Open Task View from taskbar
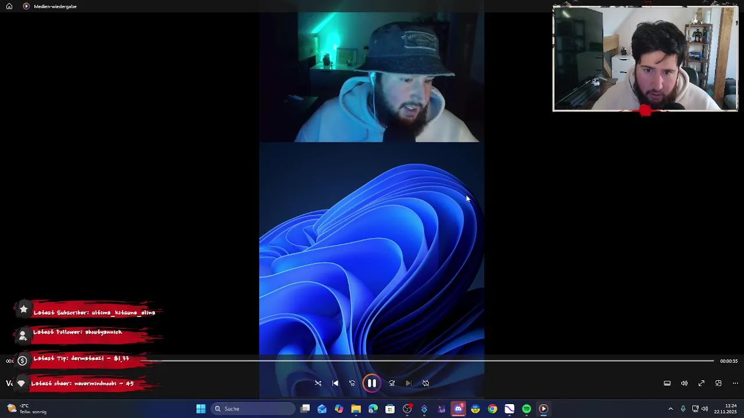Screen dimensions: 744x418 [x=305, y=409]
